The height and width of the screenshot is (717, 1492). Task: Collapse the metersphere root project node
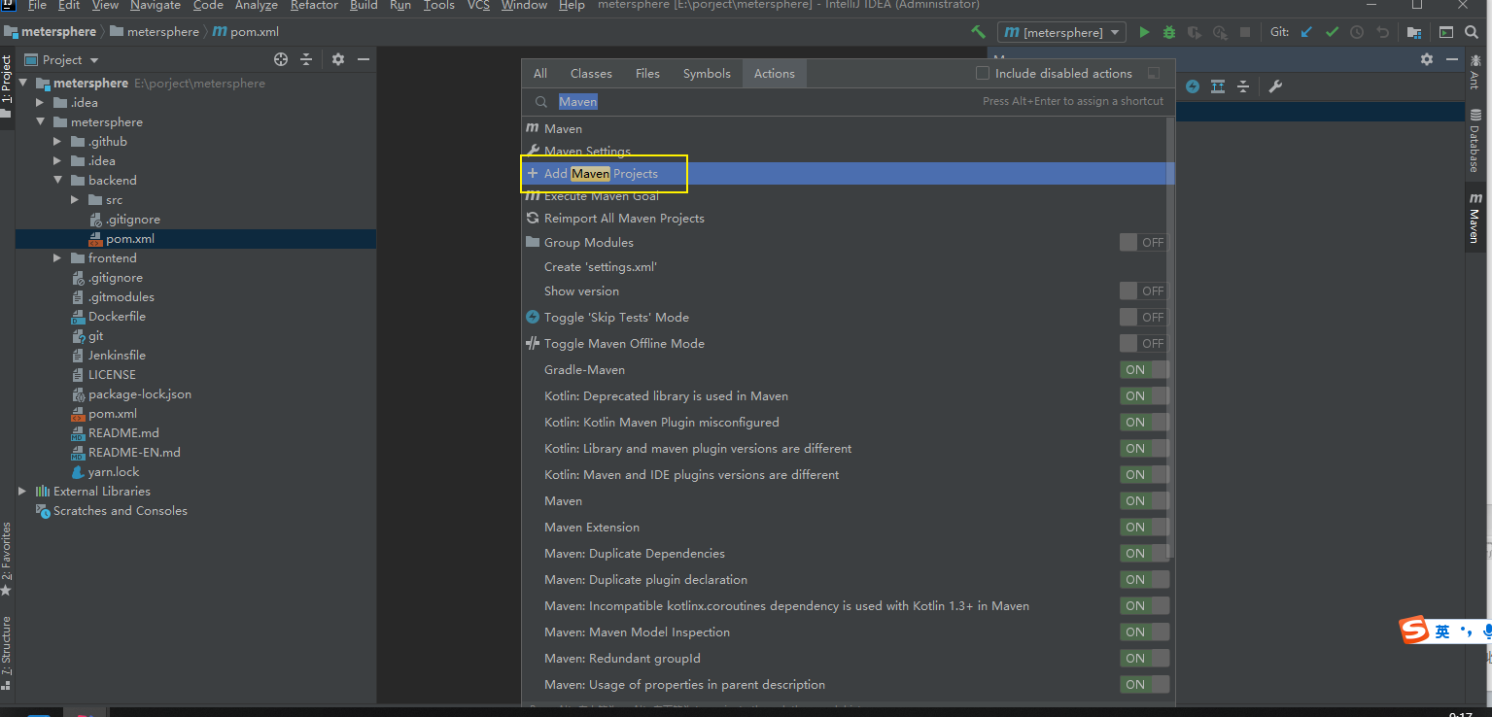pyautogui.click(x=22, y=84)
